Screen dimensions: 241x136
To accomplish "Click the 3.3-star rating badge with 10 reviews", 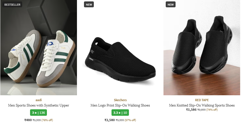I will pyautogui.click(x=120, y=113).
